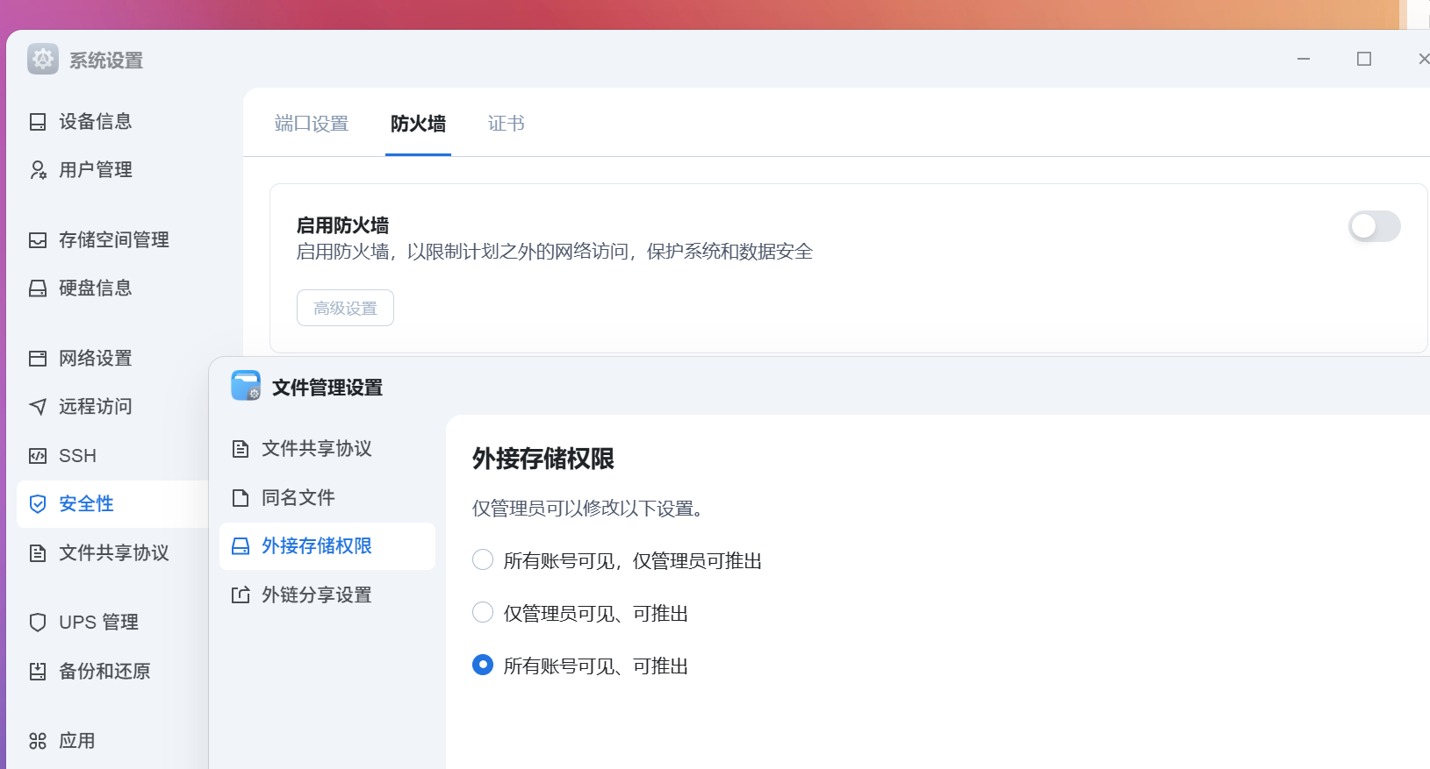Open 外链分享设置 label

[x=317, y=595]
